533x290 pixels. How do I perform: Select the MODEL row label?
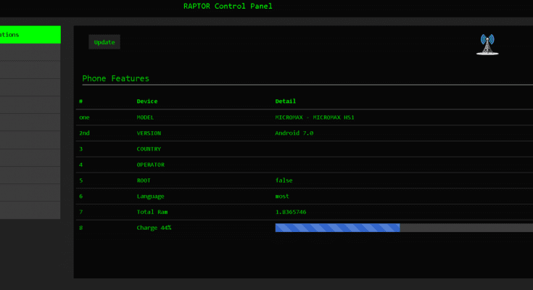coord(145,117)
